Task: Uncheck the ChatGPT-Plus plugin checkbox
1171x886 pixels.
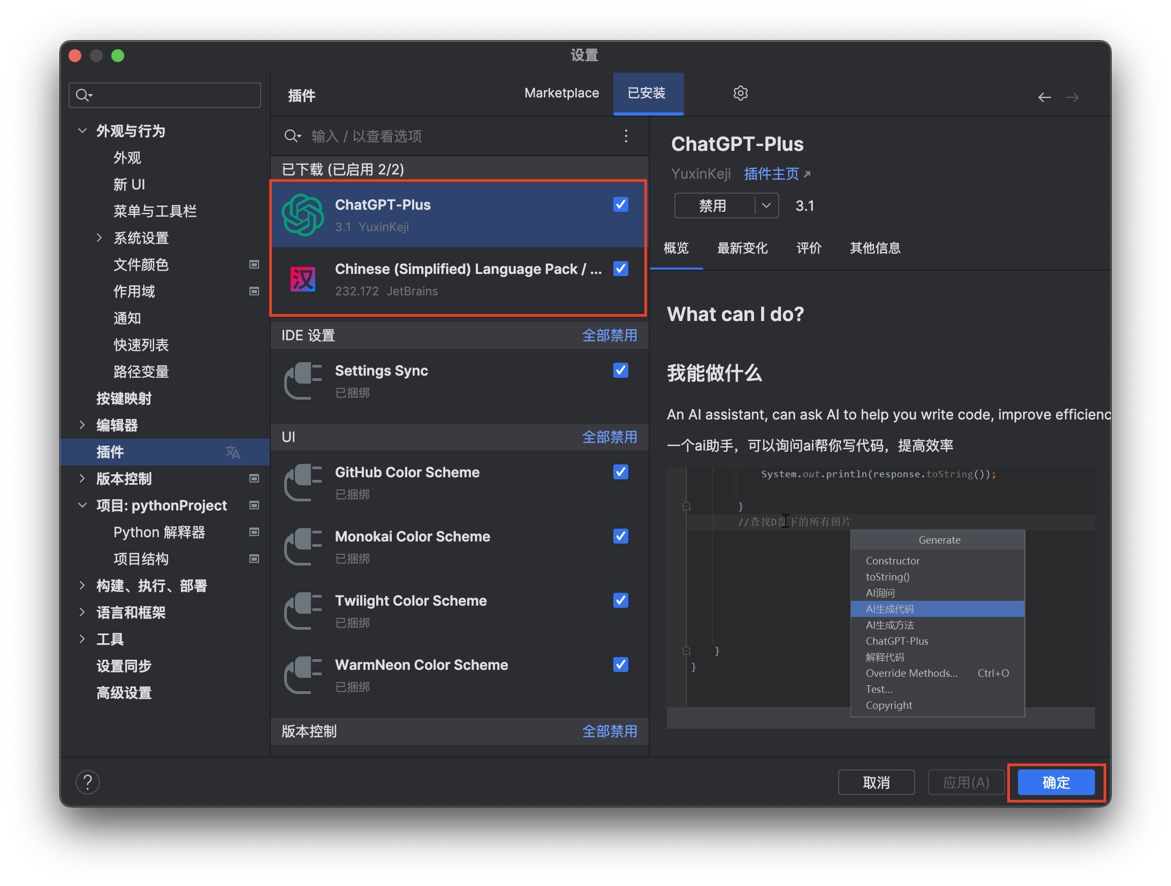Action: 621,204
